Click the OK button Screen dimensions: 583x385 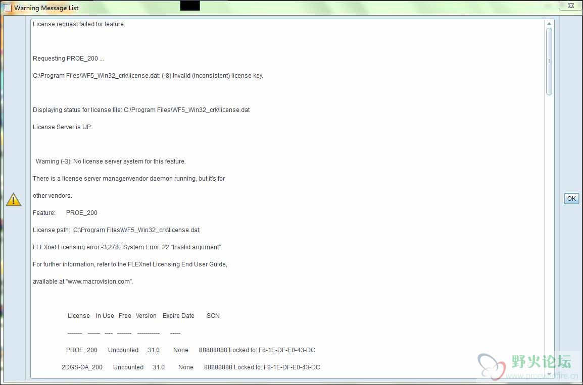pos(571,199)
